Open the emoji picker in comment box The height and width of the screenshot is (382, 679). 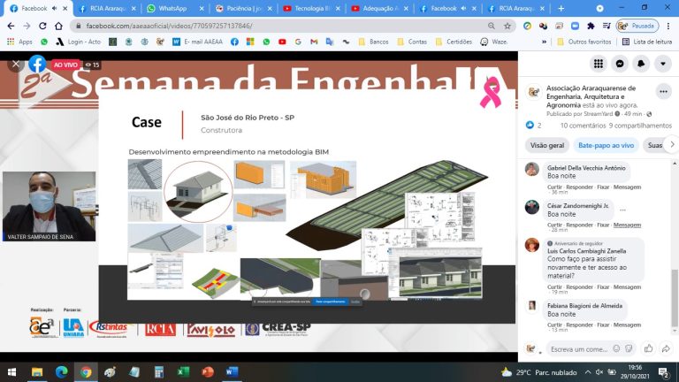point(616,348)
